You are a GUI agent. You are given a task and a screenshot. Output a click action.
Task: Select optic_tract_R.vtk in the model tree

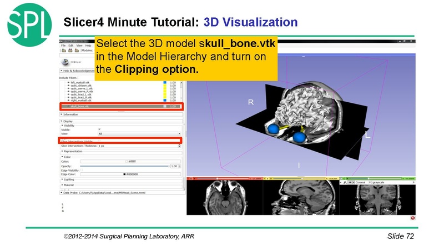tap(81, 97)
